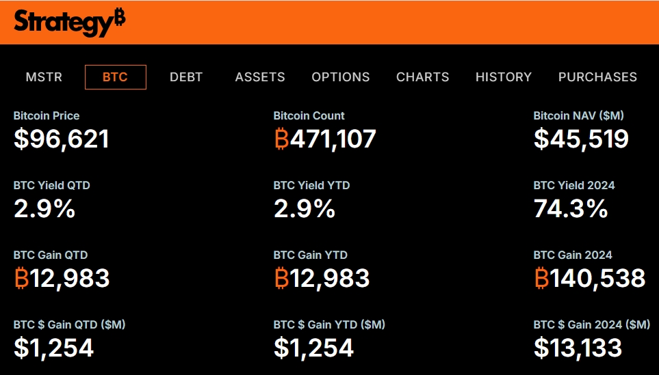Click the Bitcoin symbol beside 471,107
Viewport: 659px width, 375px height.
tap(281, 139)
